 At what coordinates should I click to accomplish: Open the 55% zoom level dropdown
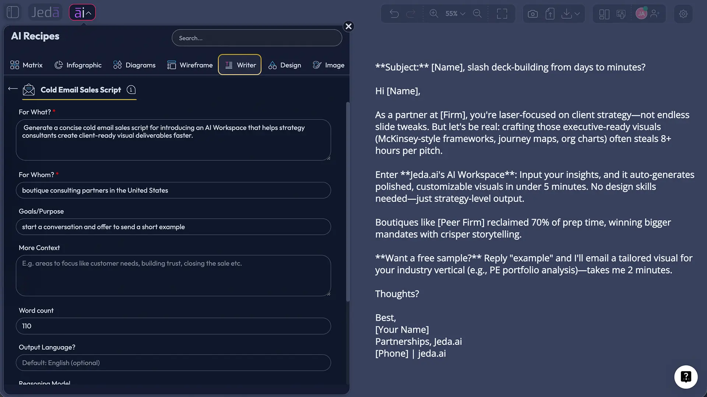click(x=455, y=14)
